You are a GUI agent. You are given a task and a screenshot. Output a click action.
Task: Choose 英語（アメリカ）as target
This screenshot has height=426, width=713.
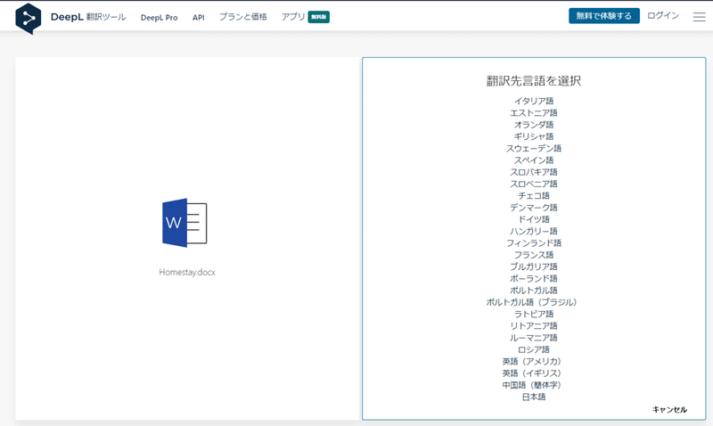[532, 361]
